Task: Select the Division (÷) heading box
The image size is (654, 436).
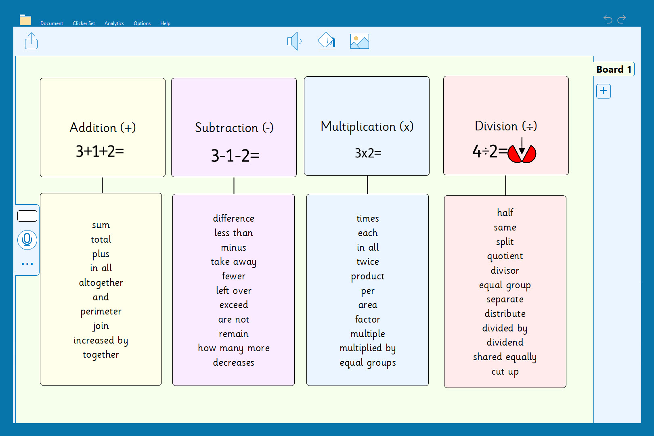Action: click(506, 126)
